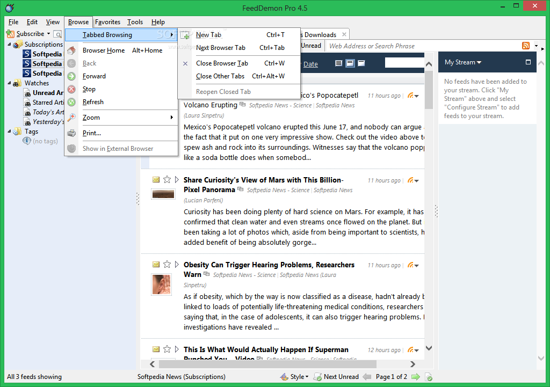The width and height of the screenshot is (550, 387).
Task: Collapse the Watches tree node
Action: pyautogui.click(x=10, y=83)
